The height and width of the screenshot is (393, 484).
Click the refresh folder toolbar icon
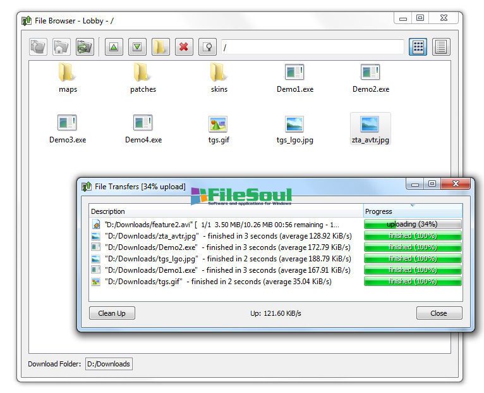point(84,47)
